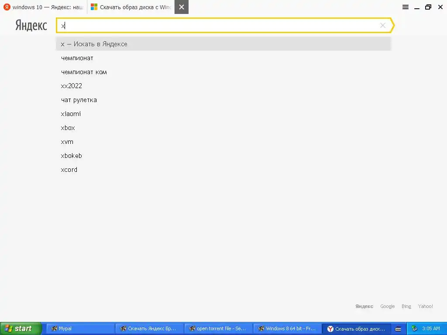The height and width of the screenshot is (335, 447).
Task: Restore down the browser window
Action: pos(428,7)
